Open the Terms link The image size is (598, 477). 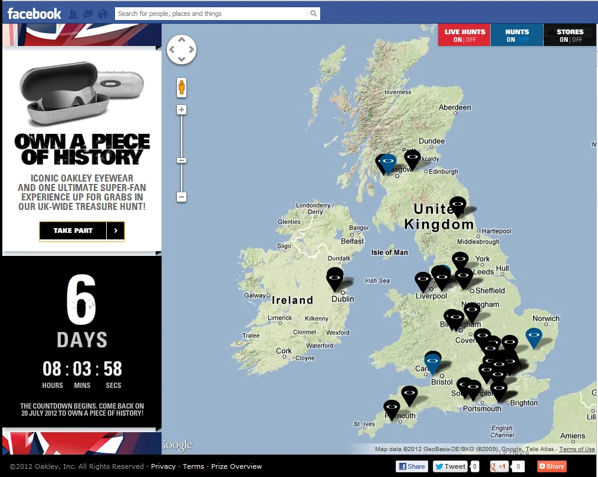(x=193, y=466)
